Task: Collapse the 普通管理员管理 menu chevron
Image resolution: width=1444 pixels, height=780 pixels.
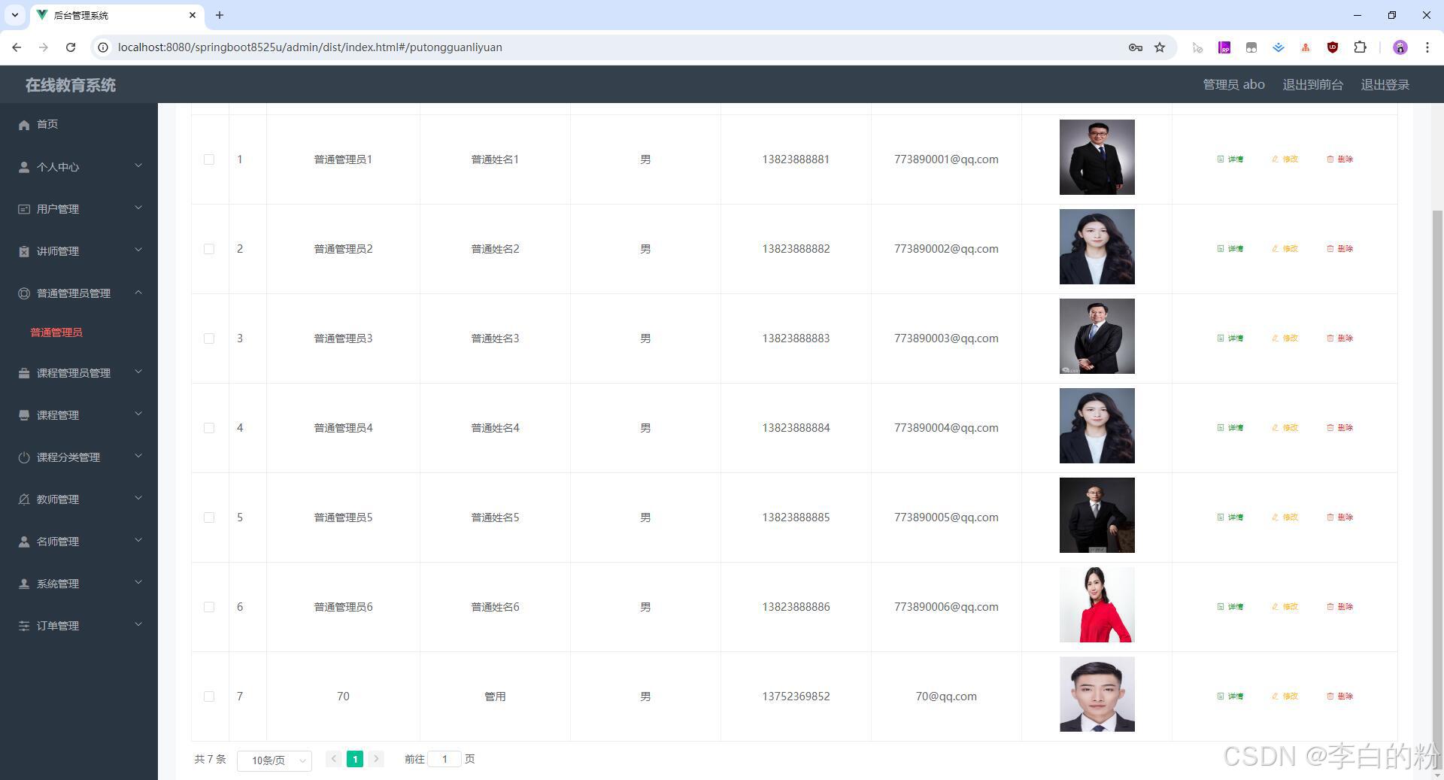Action: pos(138,293)
